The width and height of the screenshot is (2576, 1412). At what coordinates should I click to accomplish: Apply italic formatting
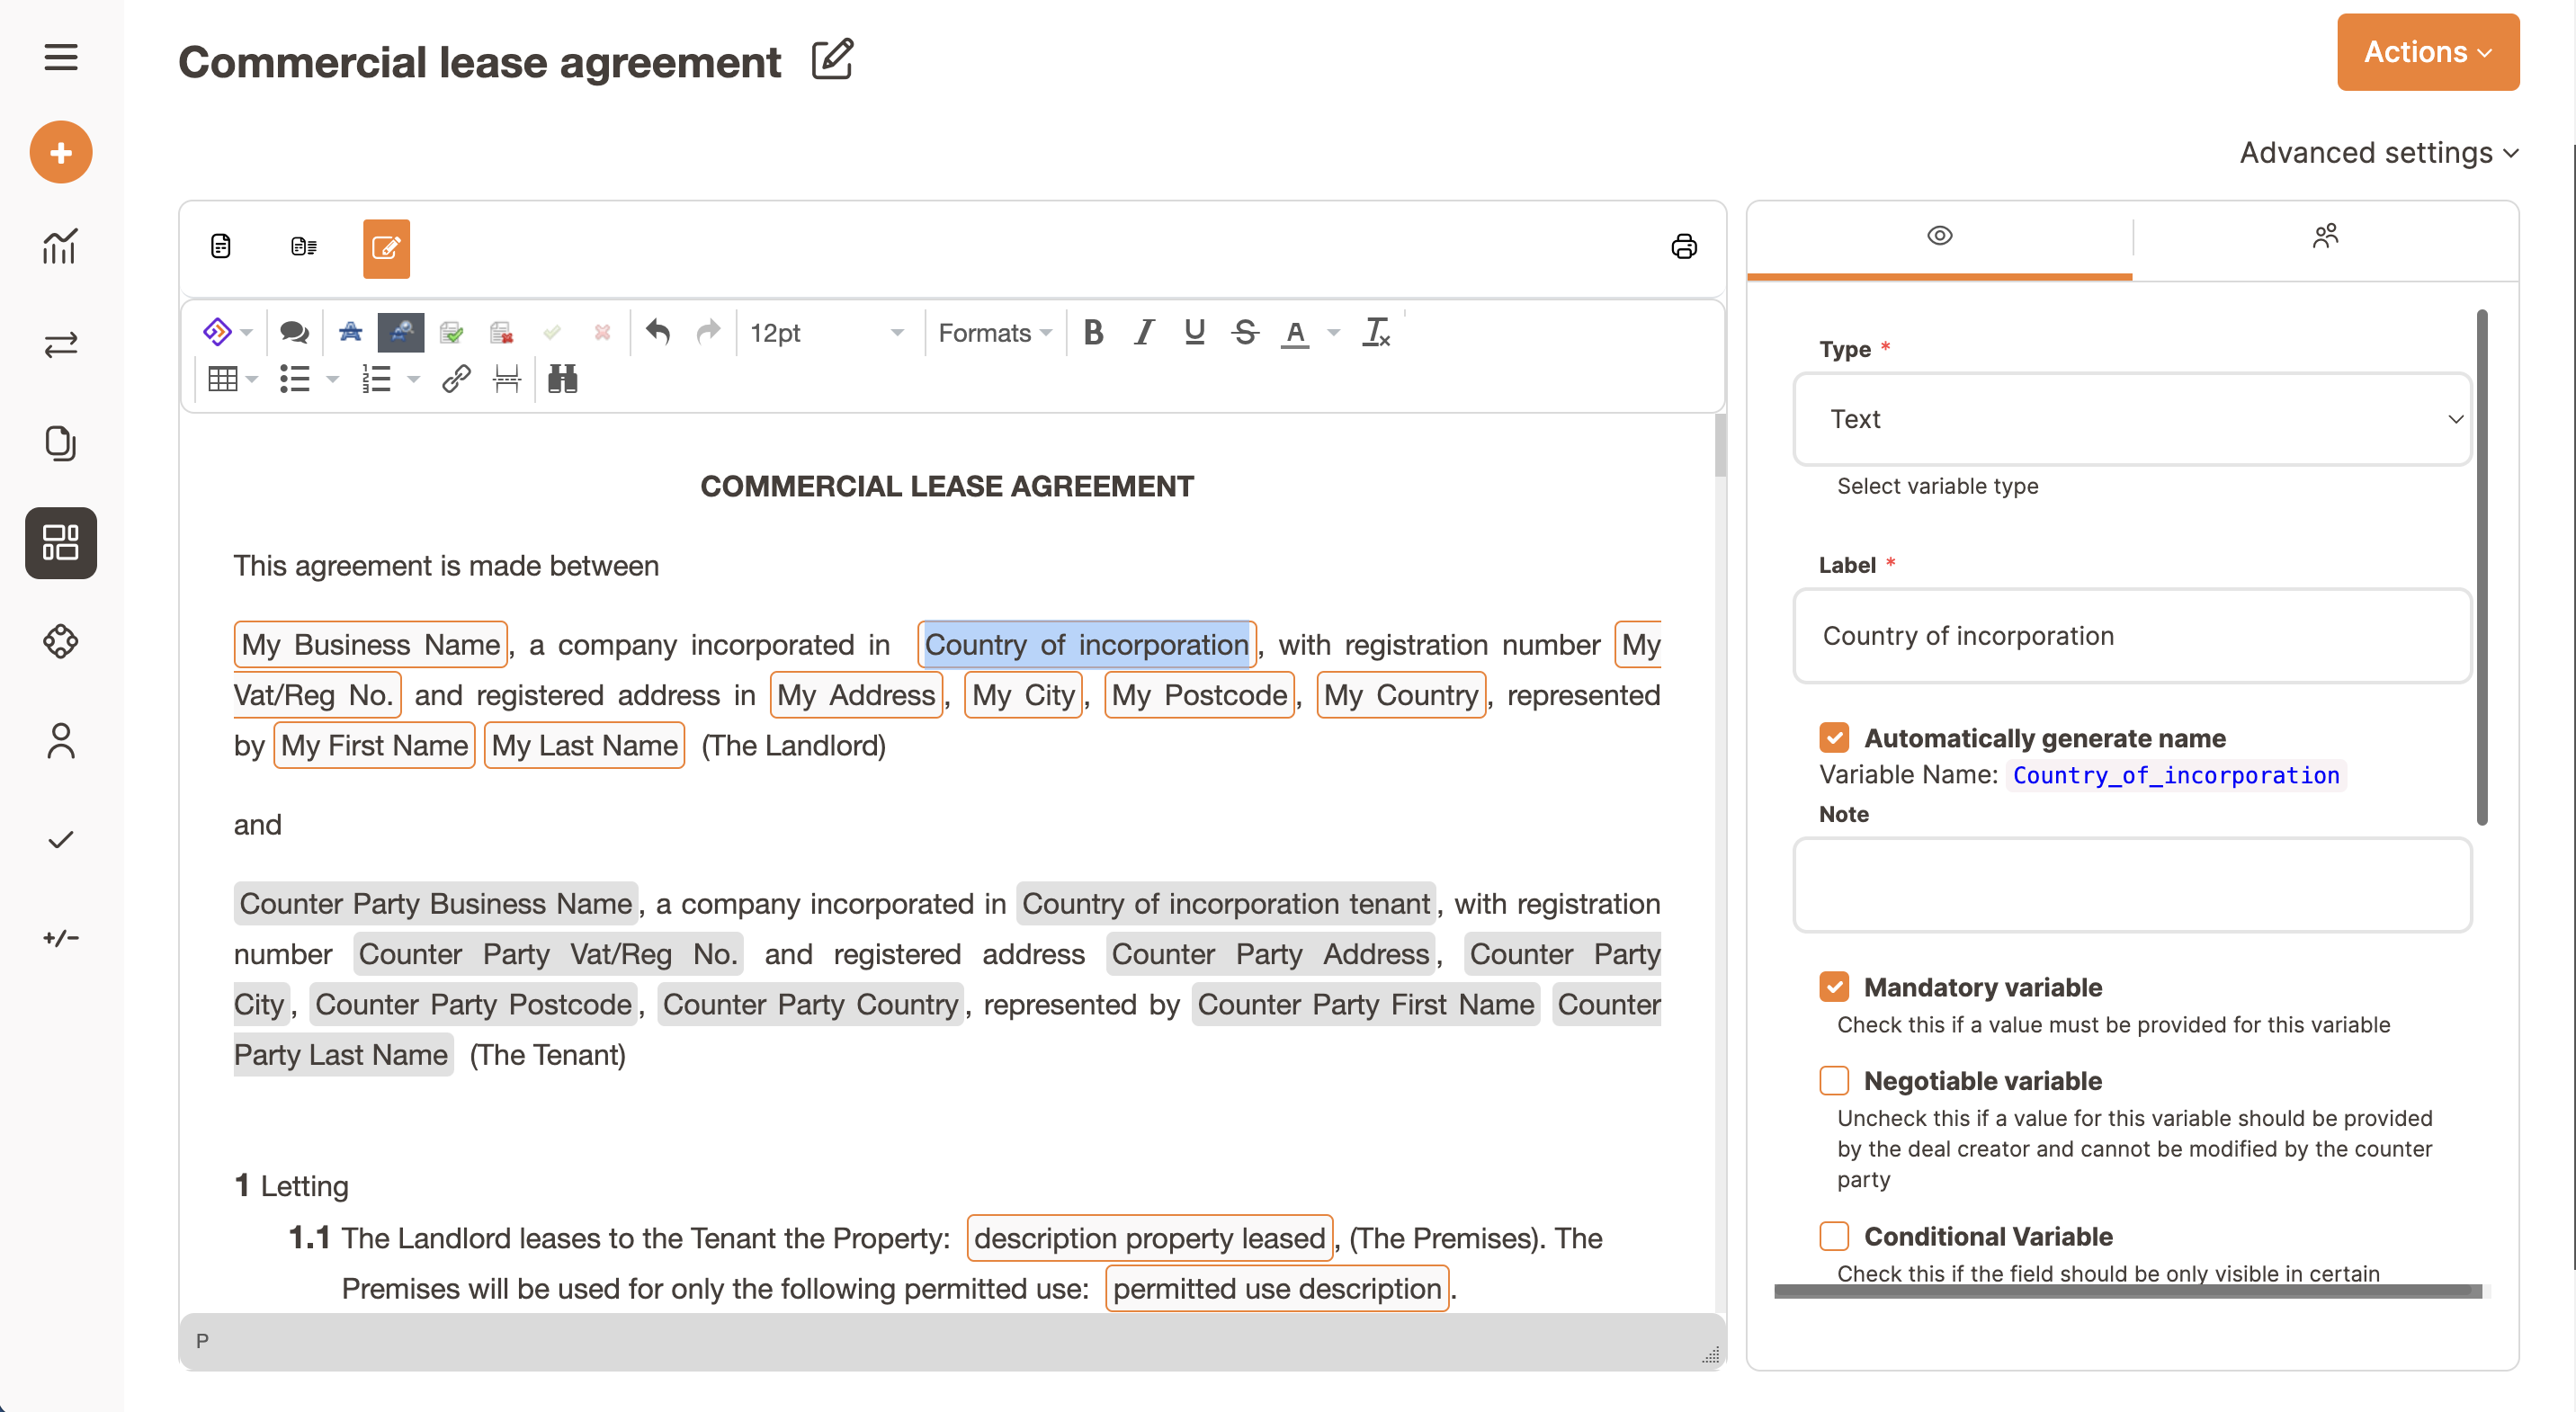coord(1144,332)
